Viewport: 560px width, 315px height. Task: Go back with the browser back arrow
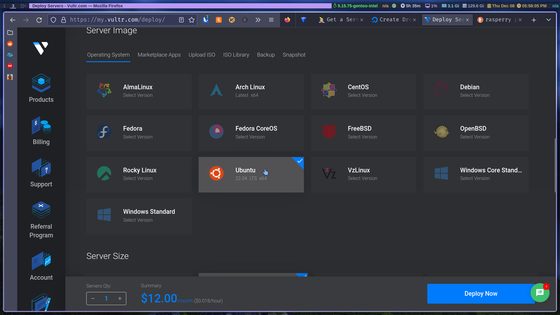[x=13, y=20]
